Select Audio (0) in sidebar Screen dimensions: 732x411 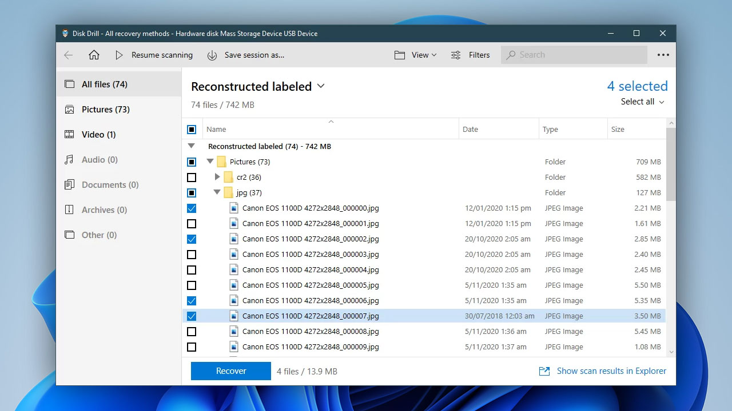(x=119, y=160)
